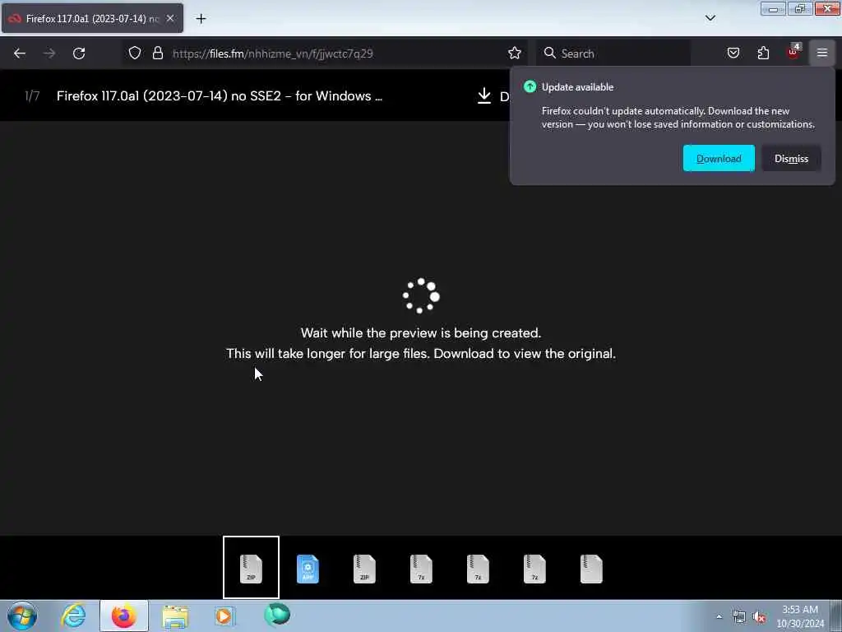The image size is (842, 632).
Task: Select the blue app file thumbnail
Action: point(308,569)
